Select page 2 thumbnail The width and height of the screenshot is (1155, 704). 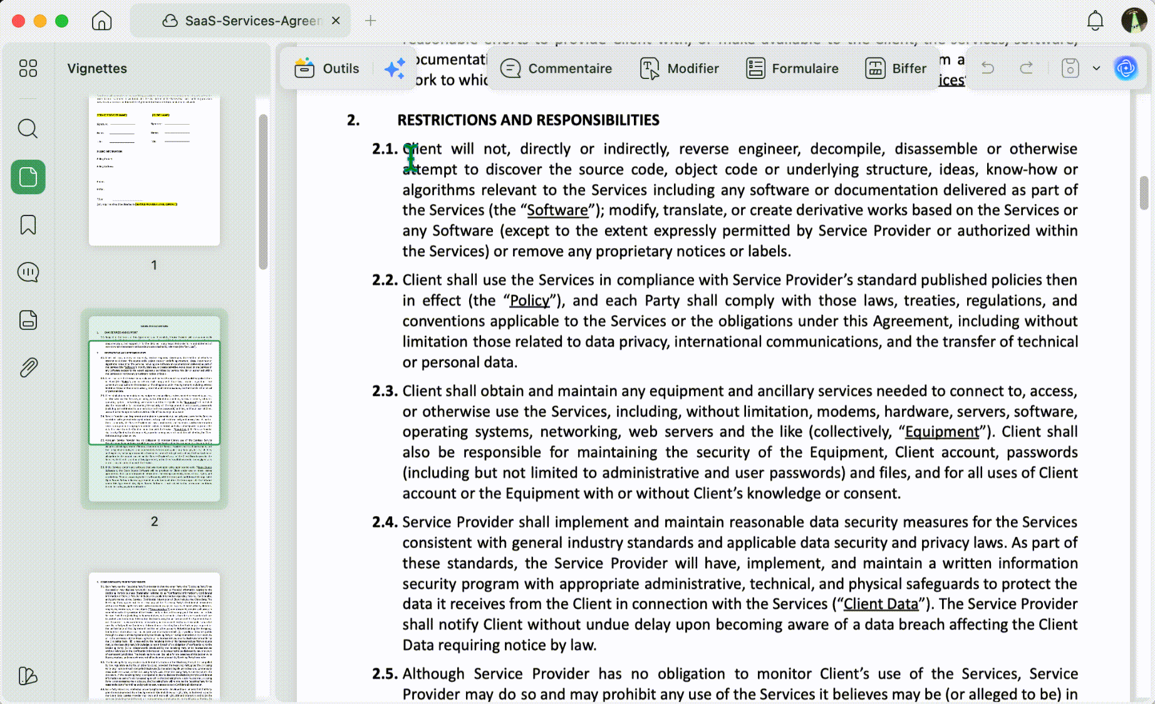[154, 408]
